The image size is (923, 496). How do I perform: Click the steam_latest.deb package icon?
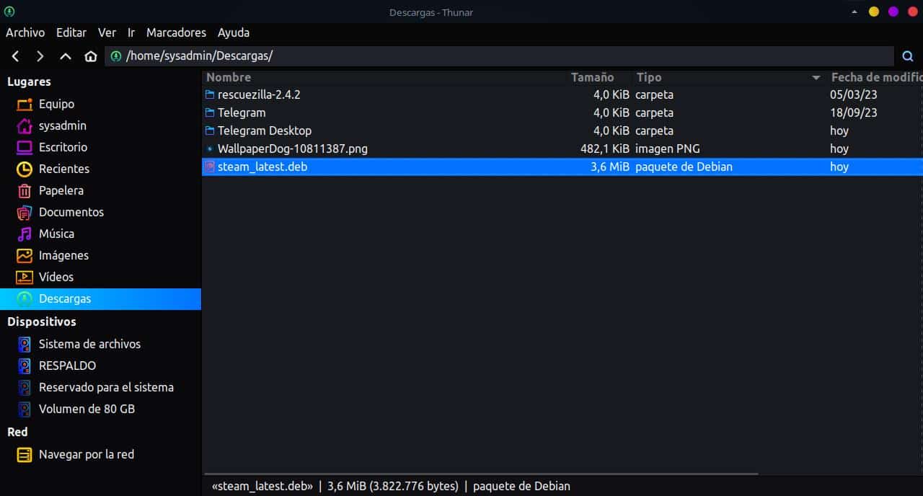tap(210, 167)
